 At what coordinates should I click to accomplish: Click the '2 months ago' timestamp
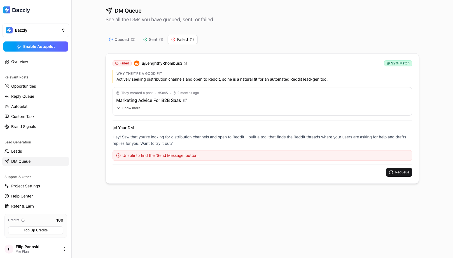188,93
